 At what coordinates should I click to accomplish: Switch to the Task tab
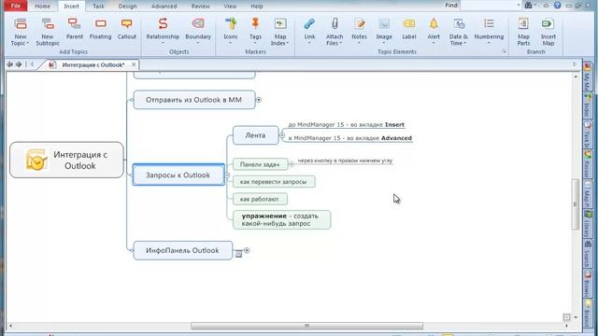click(x=98, y=7)
